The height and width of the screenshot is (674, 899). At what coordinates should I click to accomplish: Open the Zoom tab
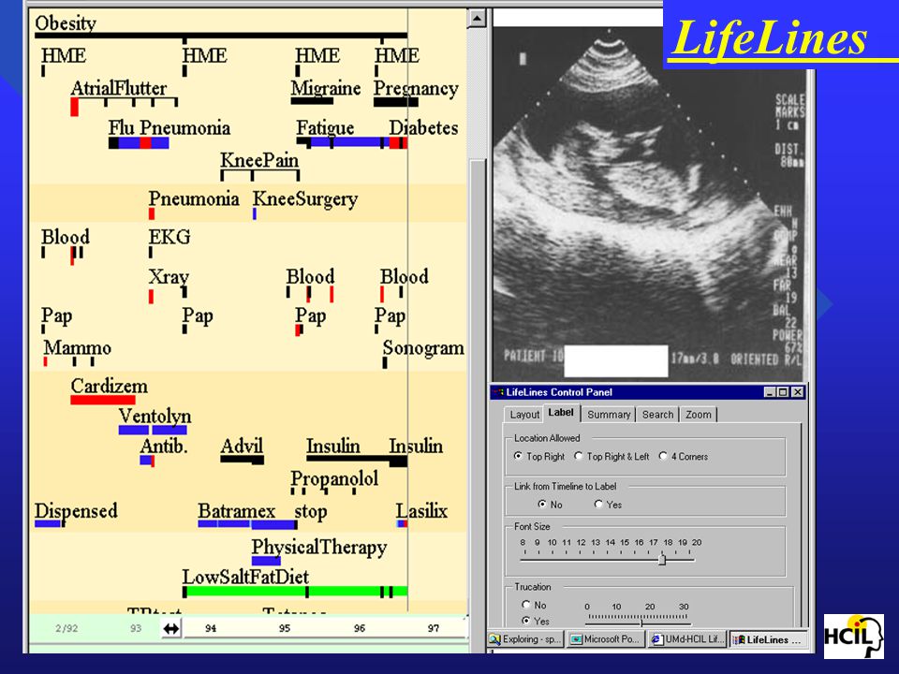pos(699,415)
